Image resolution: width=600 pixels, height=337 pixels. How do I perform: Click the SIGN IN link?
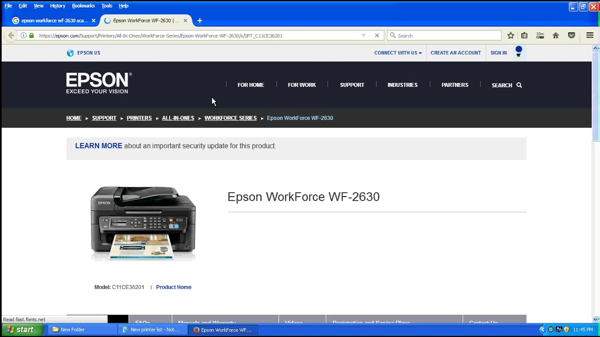click(x=498, y=53)
